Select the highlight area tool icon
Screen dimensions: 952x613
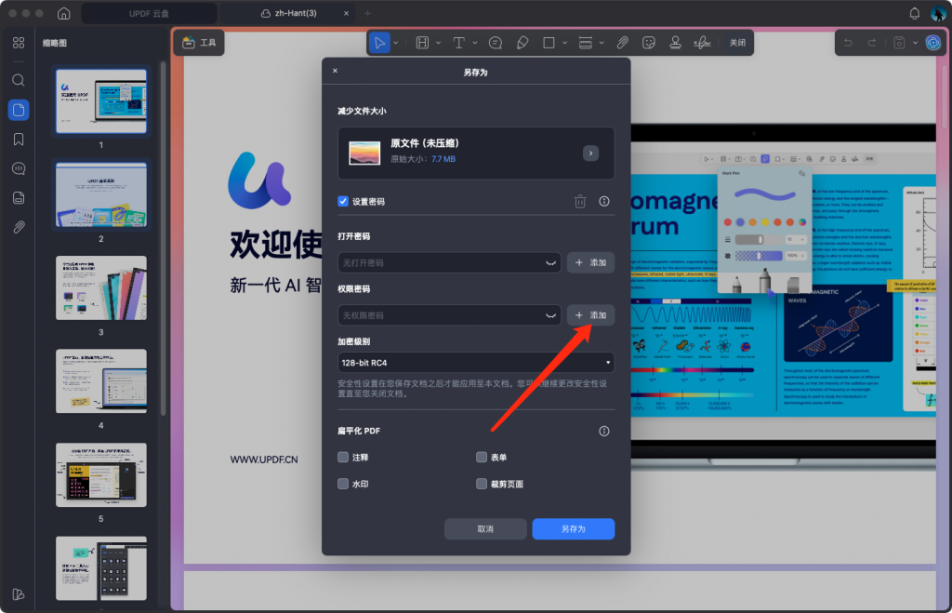422,43
